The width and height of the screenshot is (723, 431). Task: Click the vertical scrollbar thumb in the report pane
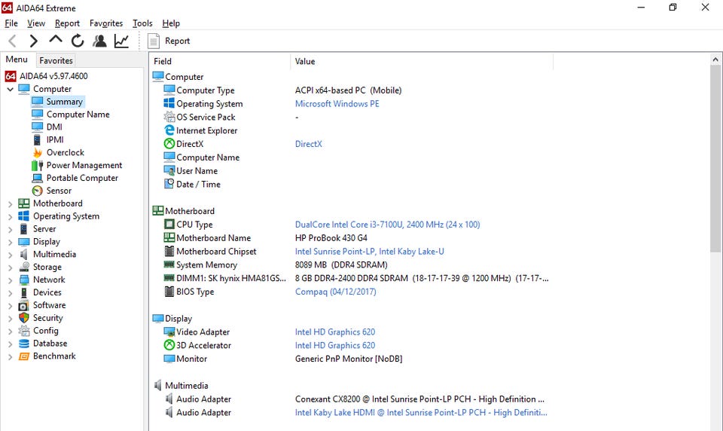[715, 159]
